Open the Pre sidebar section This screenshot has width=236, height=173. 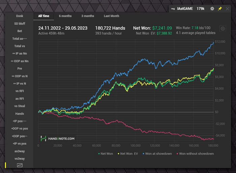[x=20, y=69]
